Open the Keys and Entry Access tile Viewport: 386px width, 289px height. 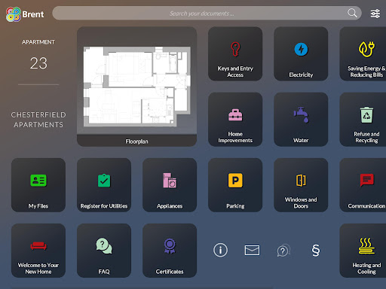click(235, 54)
